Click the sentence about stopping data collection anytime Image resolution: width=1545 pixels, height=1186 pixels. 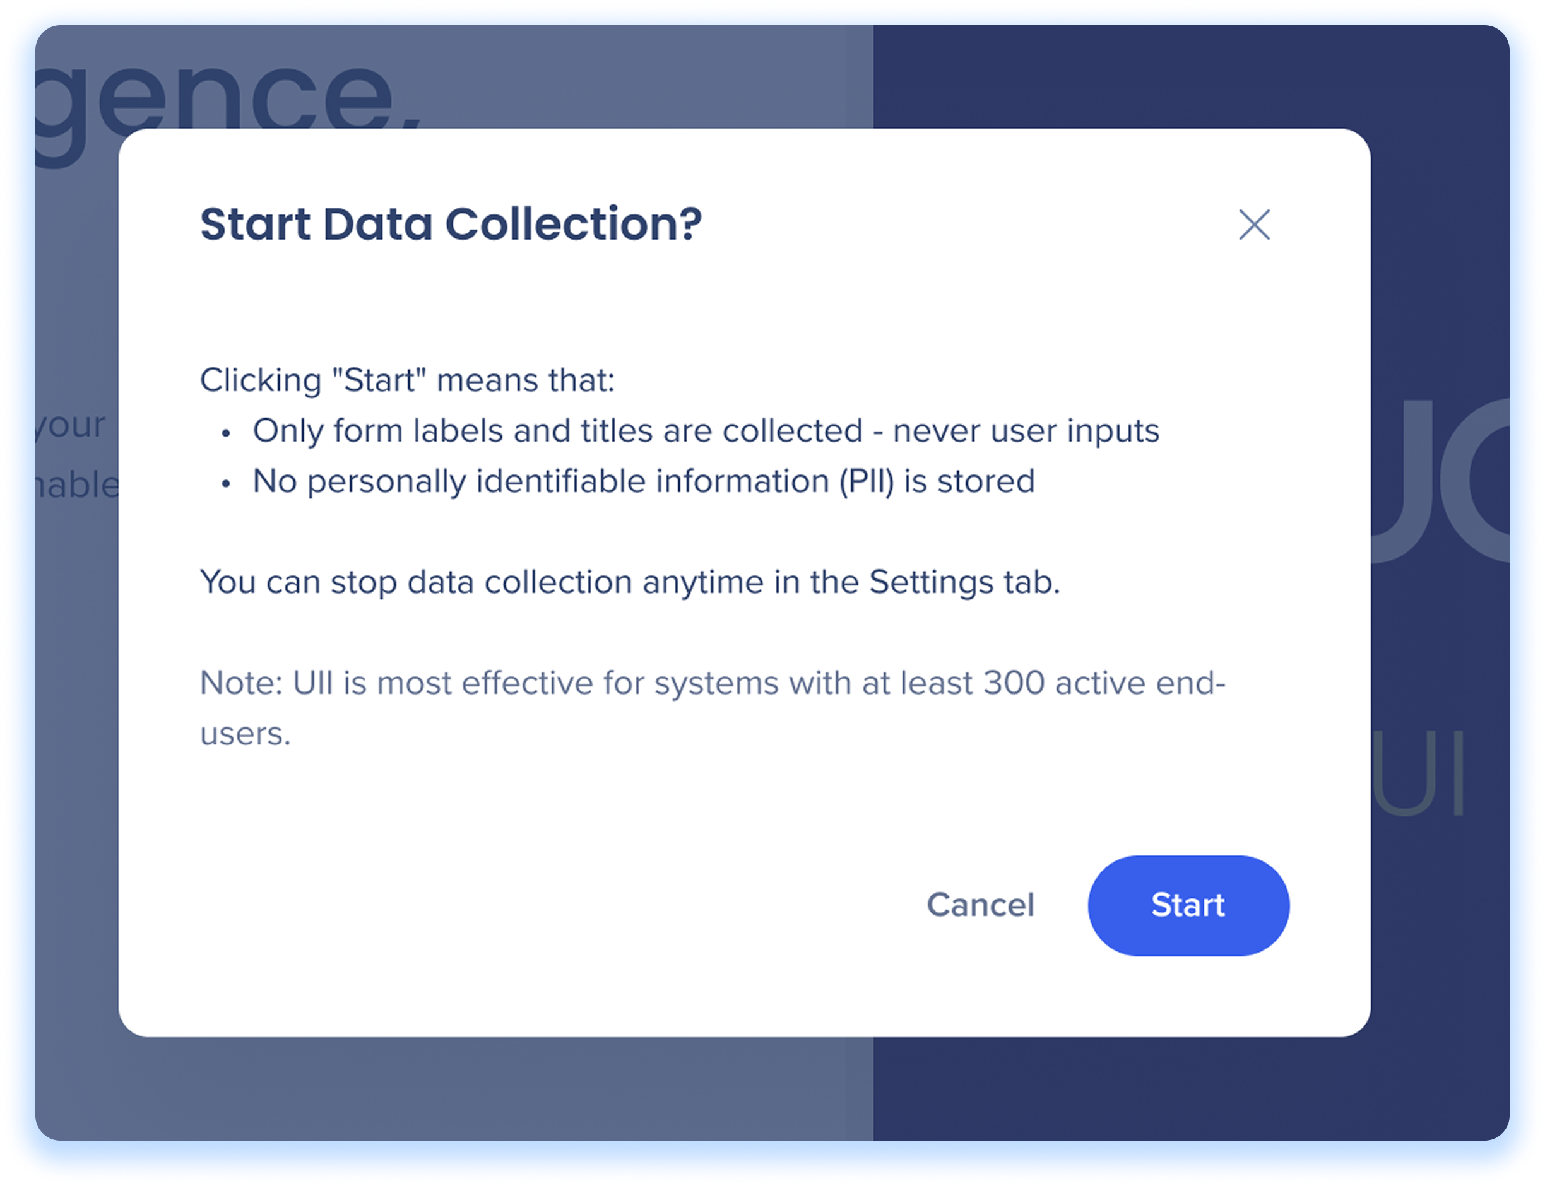630,583
